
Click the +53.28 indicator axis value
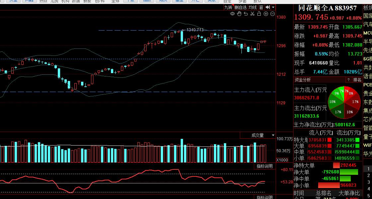tap(287, 182)
